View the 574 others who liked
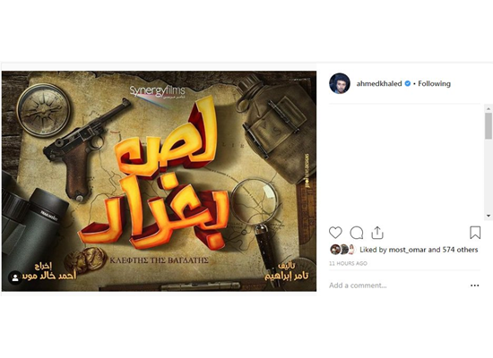This screenshot has width=493, height=358. pyautogui.click(x=461, y=250)
